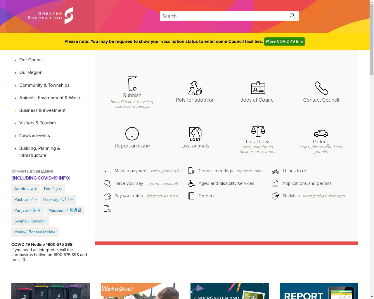The image size is (374, 299).
Task: Click the Contact Council phone icon
Action: click(x=321, y=88)
